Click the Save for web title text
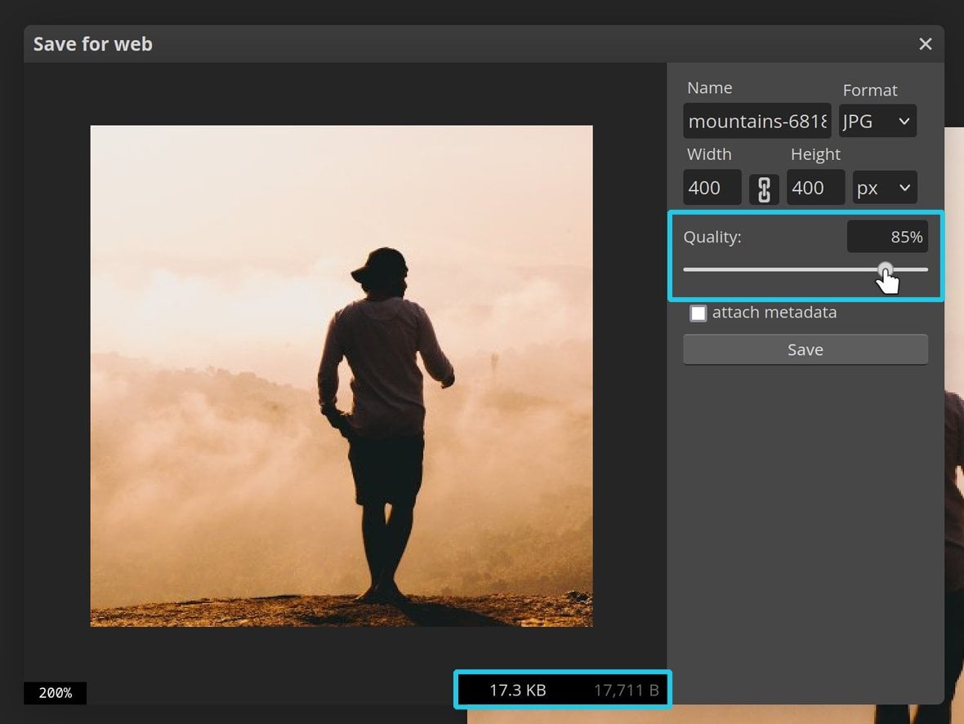 point(92,44)
